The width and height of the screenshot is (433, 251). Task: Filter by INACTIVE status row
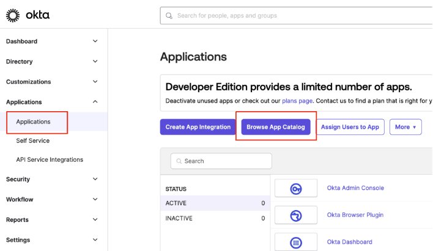[215, 219]
